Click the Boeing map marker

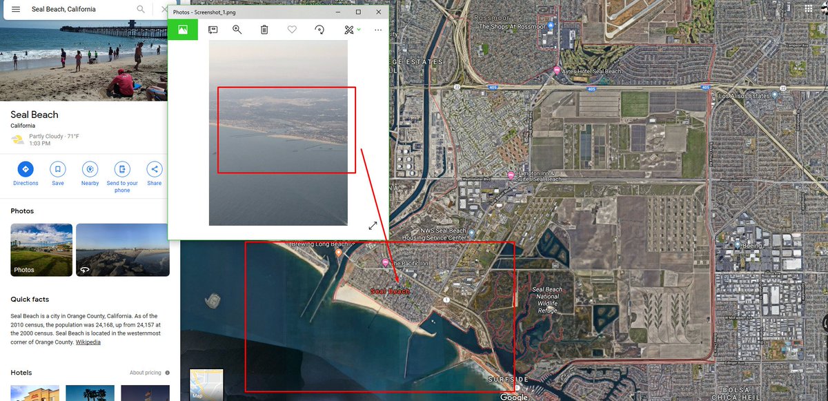[x=738, y=245]
